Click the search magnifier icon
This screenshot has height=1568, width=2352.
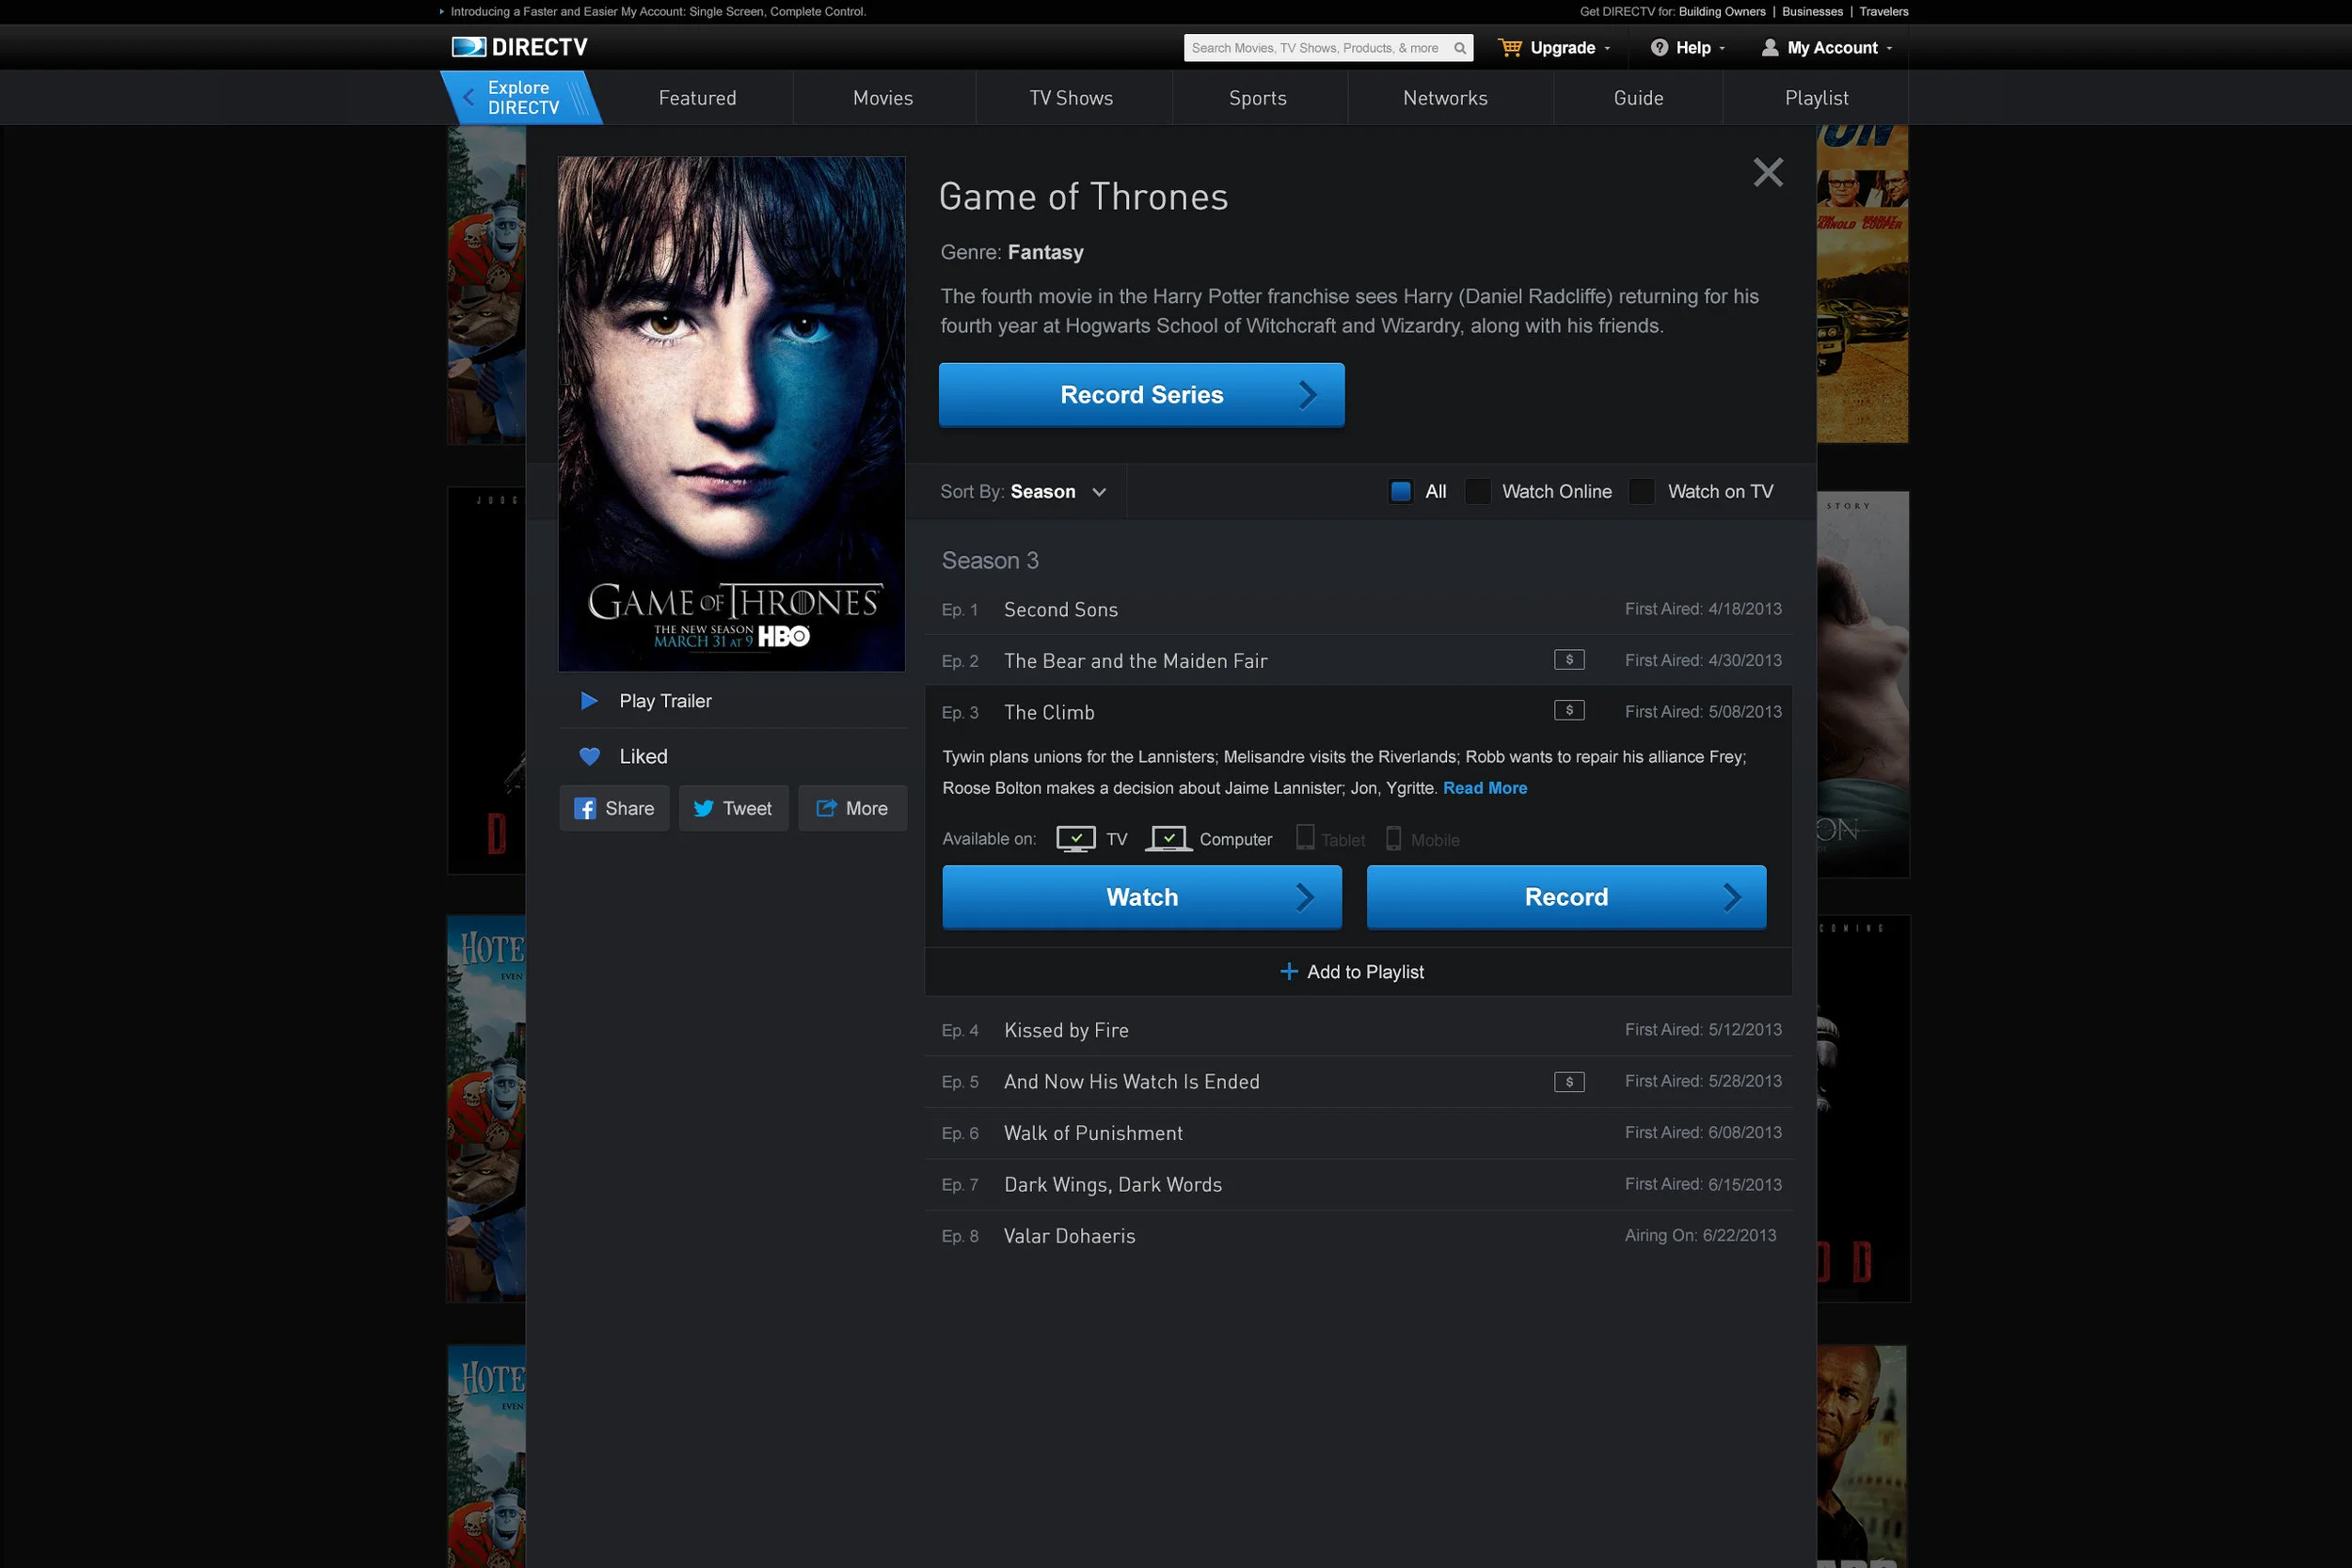coord(1459,48)
